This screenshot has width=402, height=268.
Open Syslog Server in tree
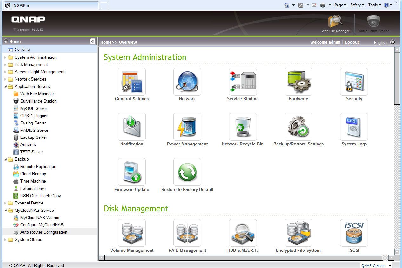33,123
